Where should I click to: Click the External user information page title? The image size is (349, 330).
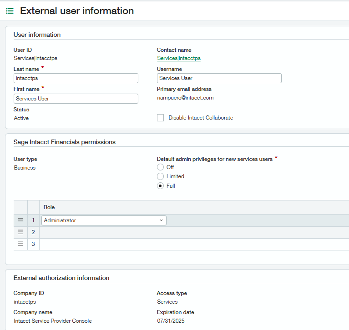point(77,10)
